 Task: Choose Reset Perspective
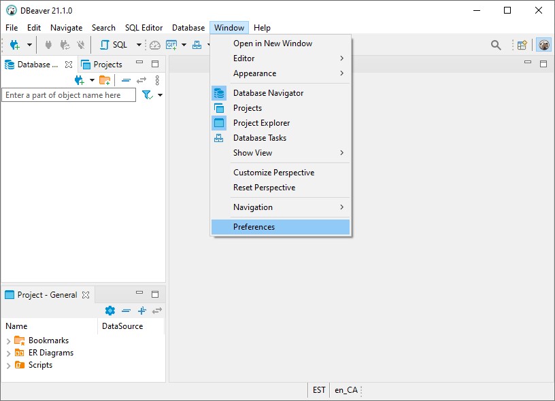click(280, 188)
